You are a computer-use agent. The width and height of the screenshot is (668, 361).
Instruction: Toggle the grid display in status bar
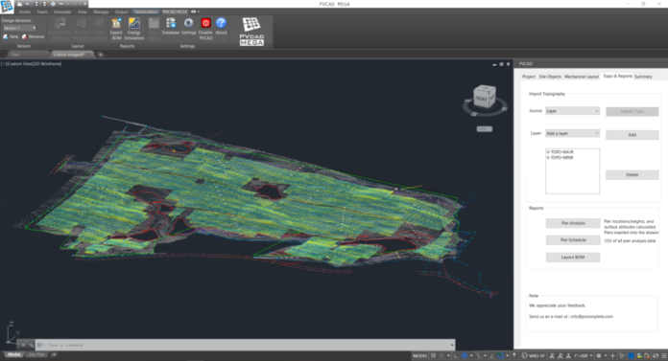[433, 356]
